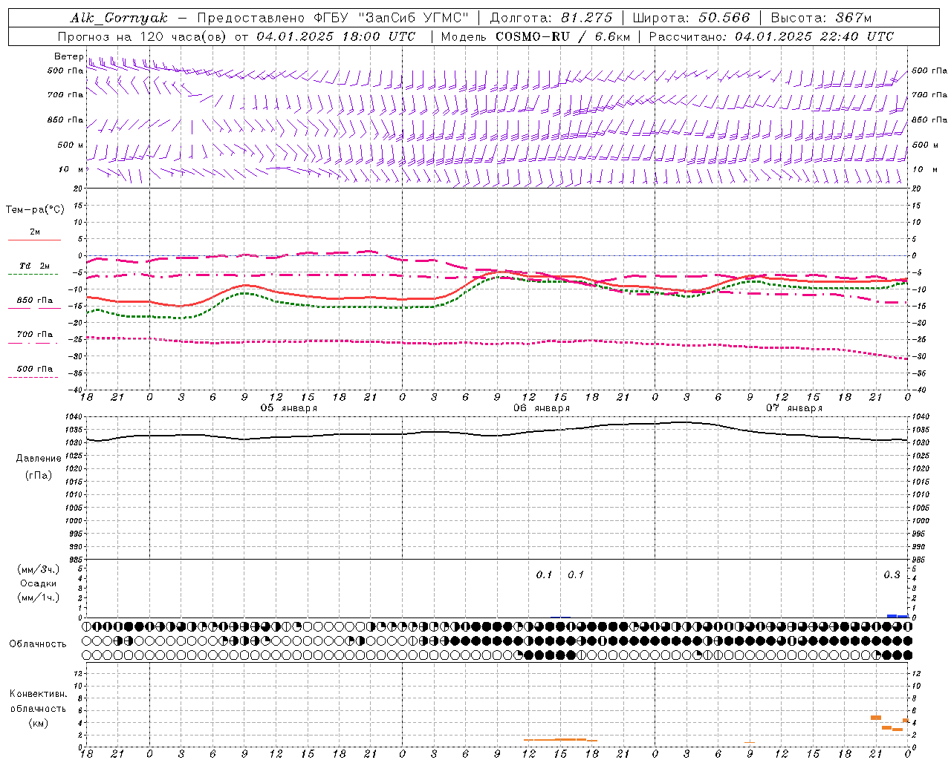Click the (мм/1ч.) precipitation unit label
951x760 pixels.
pyautogui.click(x=38, y=597)
